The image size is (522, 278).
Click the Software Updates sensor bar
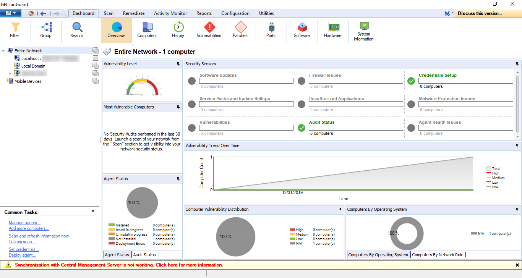[x=246, y=81]
